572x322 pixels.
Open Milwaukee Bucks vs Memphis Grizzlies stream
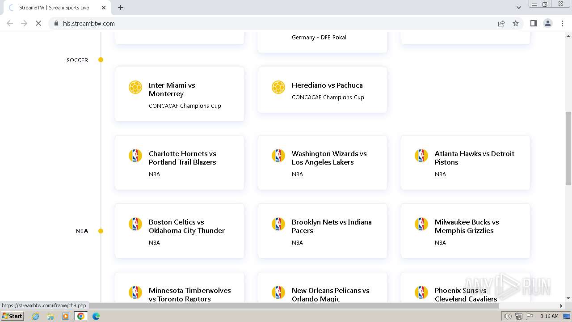(466, 231)
